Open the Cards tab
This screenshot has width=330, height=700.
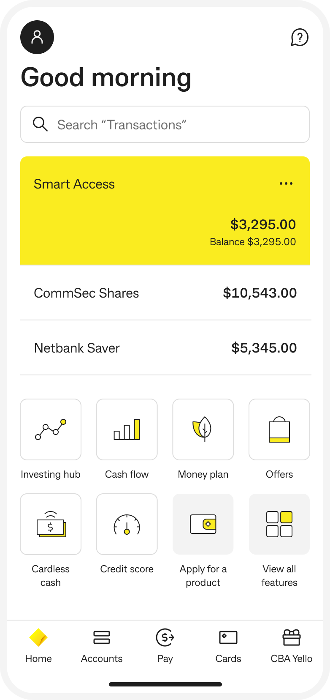(228, 645)
